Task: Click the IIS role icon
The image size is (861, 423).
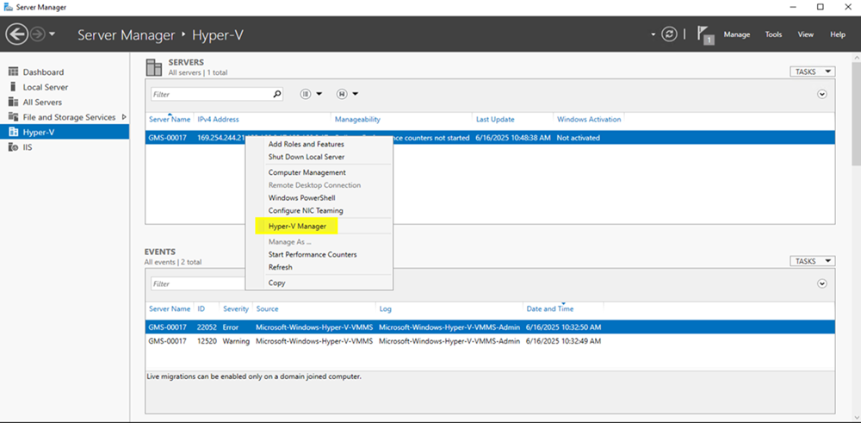Action: tap(14, 147)
